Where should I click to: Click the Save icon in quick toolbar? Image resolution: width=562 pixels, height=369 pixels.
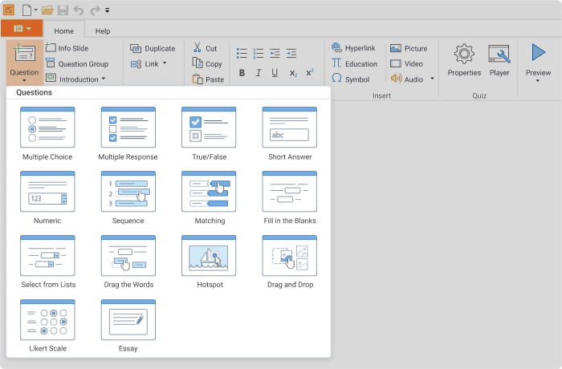pyautogui.click(x=63, y=10)
